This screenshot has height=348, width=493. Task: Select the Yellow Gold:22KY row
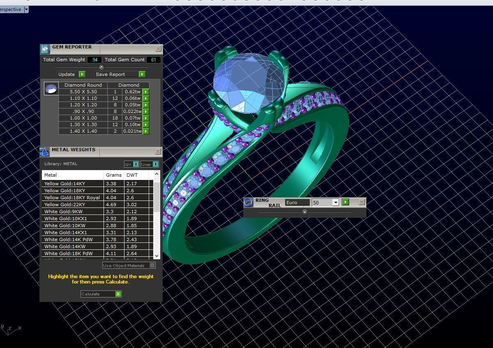click(98, 205)
